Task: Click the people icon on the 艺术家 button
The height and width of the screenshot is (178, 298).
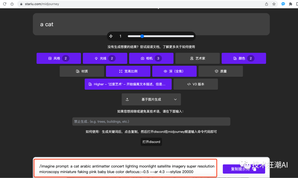Action: pyautogui.click(x=192, y=58)
